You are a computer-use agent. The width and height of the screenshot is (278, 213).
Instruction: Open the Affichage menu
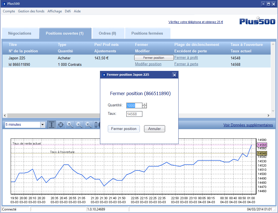coord(54,11)
